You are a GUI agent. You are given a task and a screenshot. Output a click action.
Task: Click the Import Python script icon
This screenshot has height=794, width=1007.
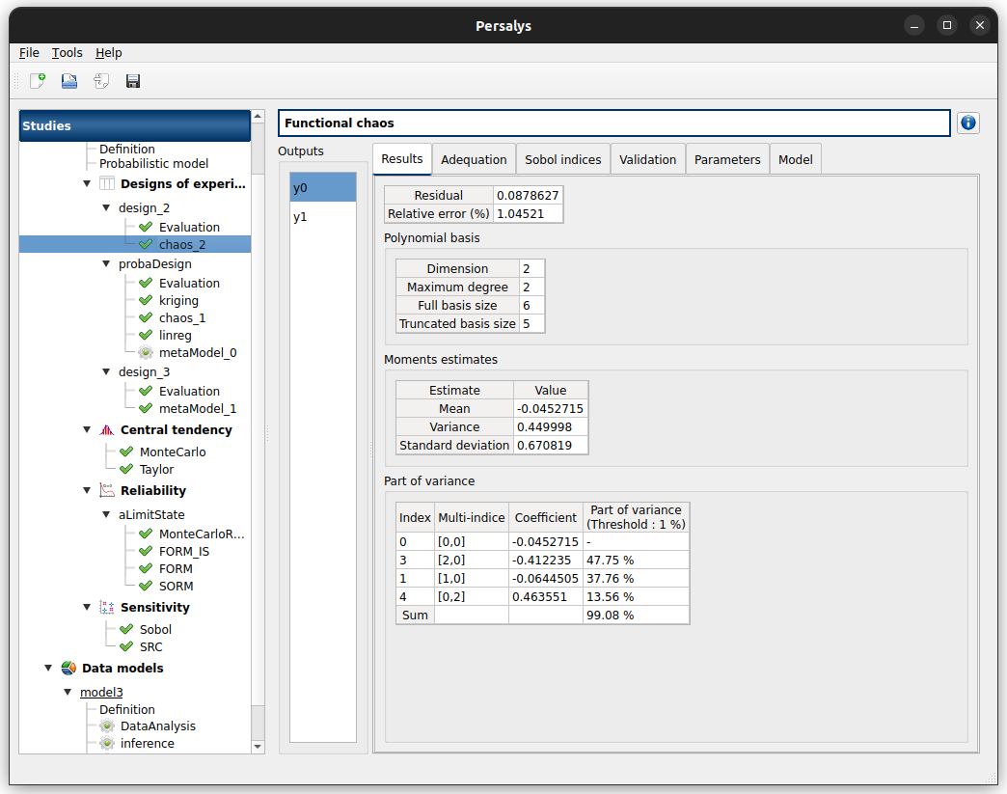point(101,81)
